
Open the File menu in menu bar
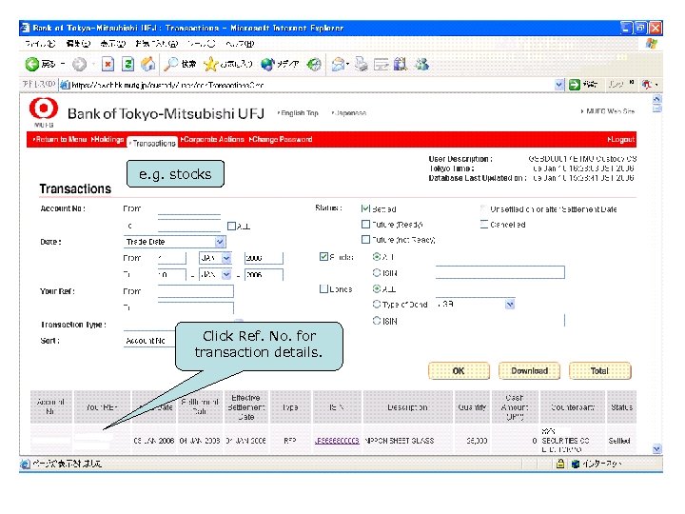[x=40, y=43]
